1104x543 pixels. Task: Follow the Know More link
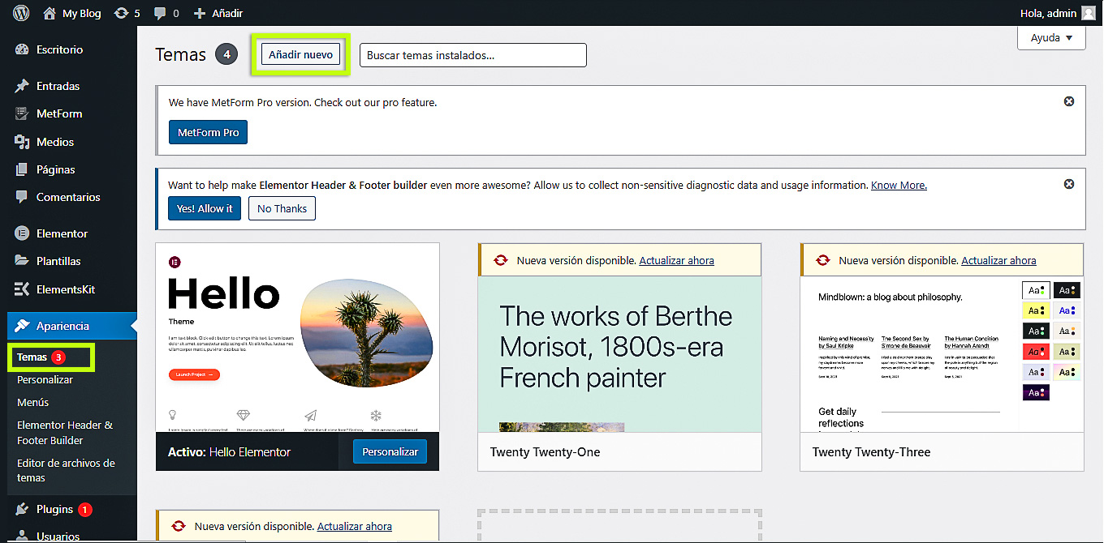pyautogui.click(x=899, y=185)
